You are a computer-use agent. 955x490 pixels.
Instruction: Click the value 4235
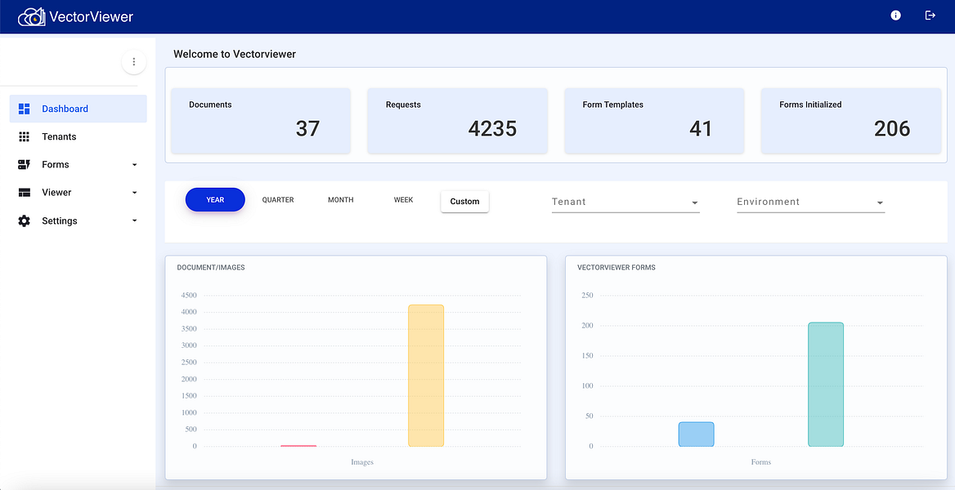pos(492,128)
